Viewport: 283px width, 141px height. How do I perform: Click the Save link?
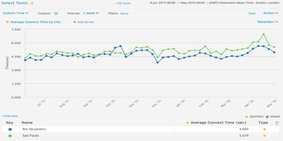[x=252, y=13]
